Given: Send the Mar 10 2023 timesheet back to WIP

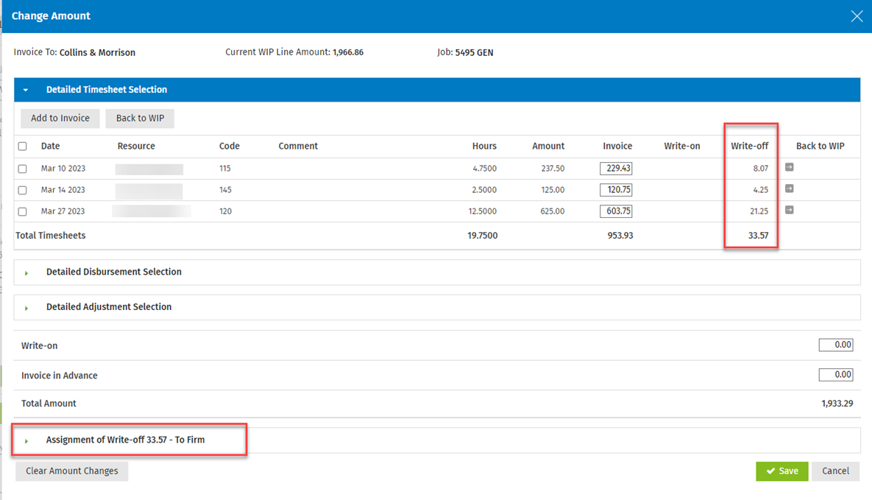Looking at the screenshot, I should tap(789, 167).
